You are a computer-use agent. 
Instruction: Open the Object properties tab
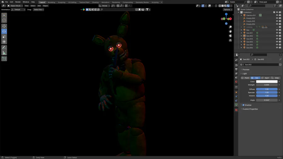(x=236, y=92)
